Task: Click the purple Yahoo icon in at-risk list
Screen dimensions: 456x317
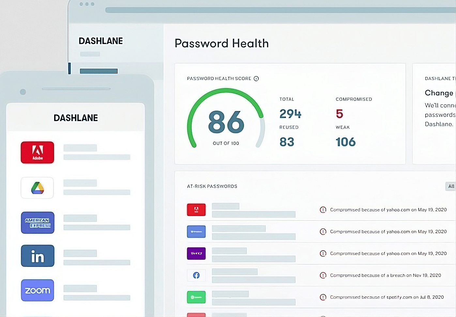Action: pos(196,253)
